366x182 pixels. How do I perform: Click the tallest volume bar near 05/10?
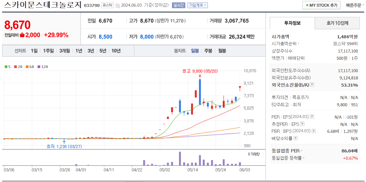click(180, 158)
